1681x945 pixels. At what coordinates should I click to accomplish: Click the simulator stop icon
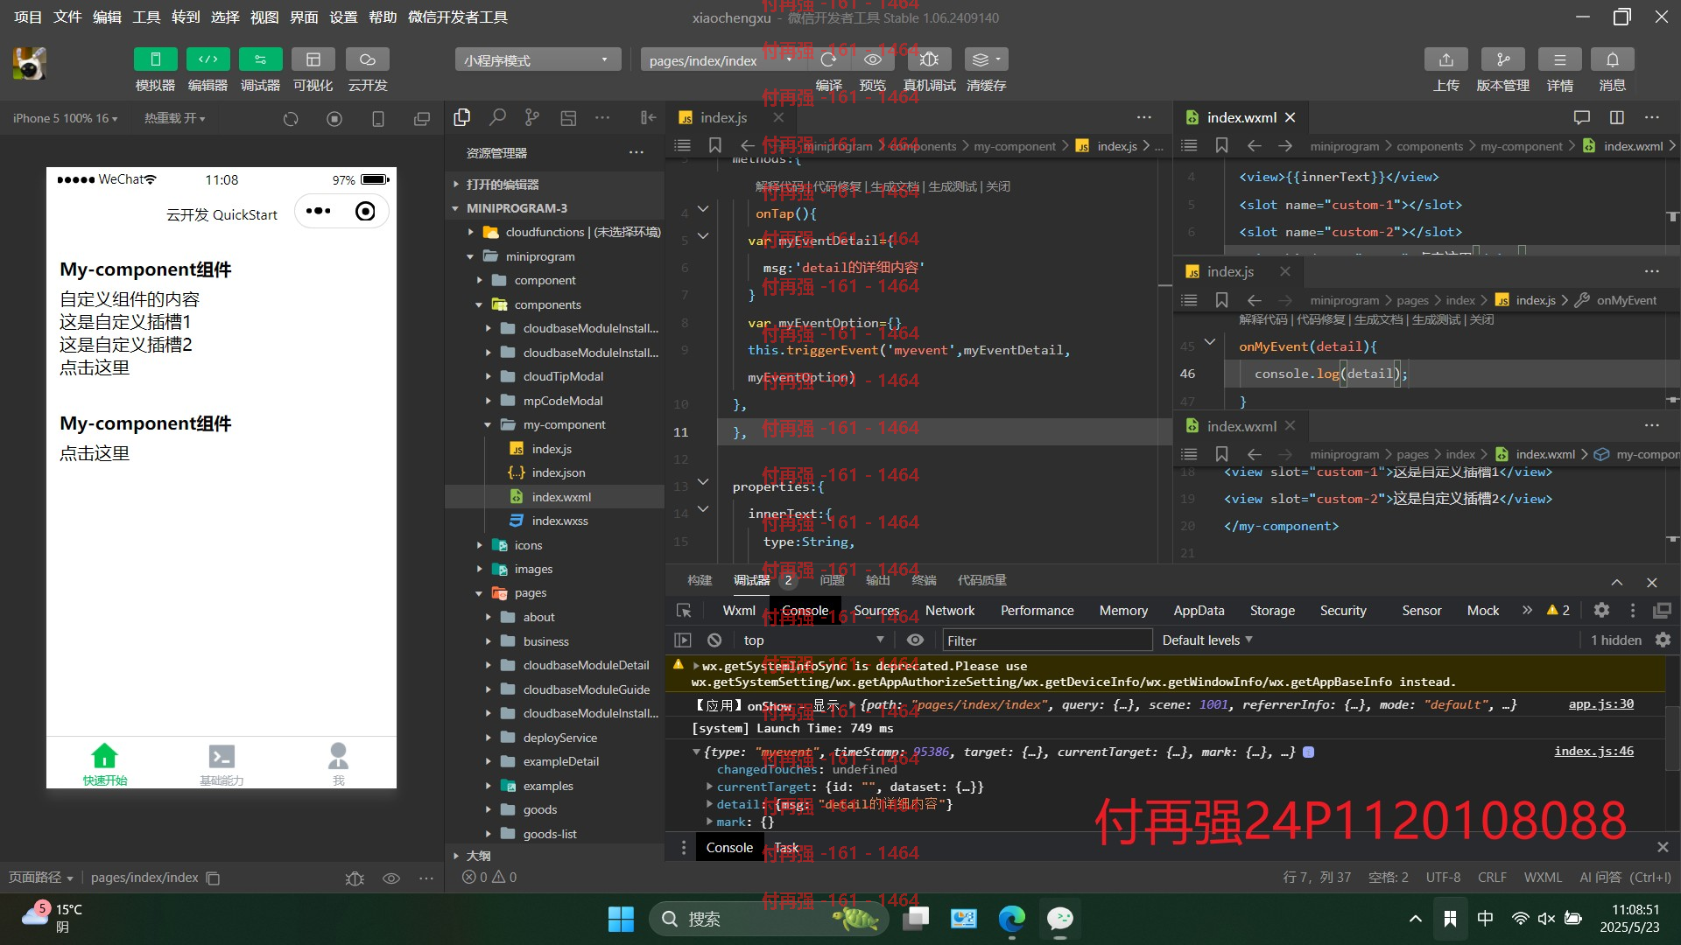coord(334,119)
